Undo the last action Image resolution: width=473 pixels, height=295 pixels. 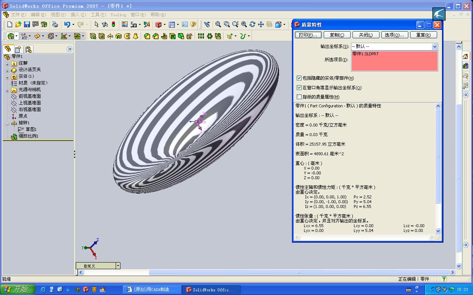(x=67, y=24)
